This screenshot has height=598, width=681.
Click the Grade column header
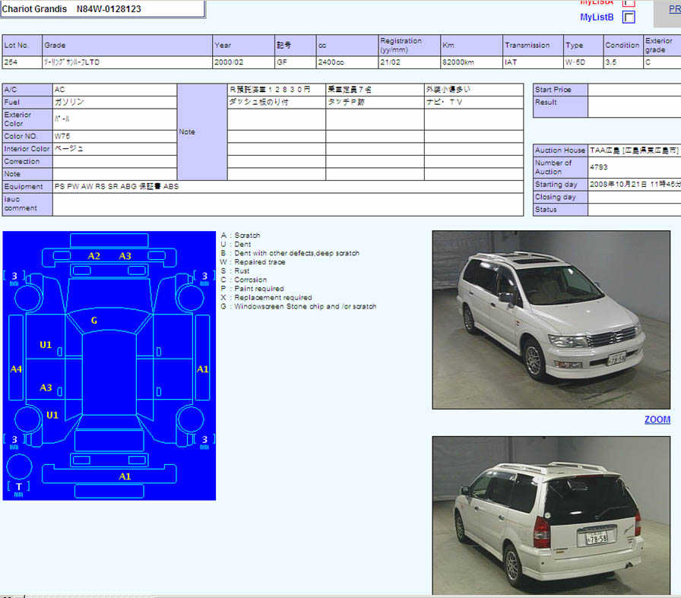tap(127, 45)
